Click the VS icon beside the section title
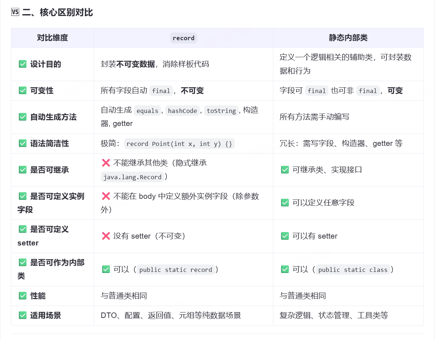Image resolution: width=435 pixels, height=340 pixels. 14,12
